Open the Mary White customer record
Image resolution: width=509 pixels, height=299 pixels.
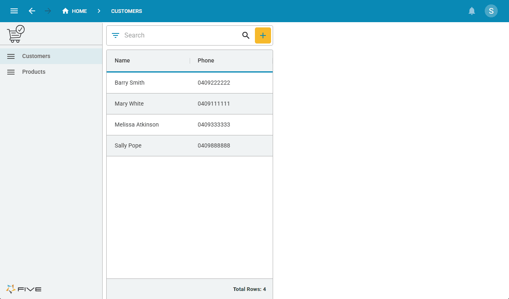pyautogui.click(x=129, y=104)
